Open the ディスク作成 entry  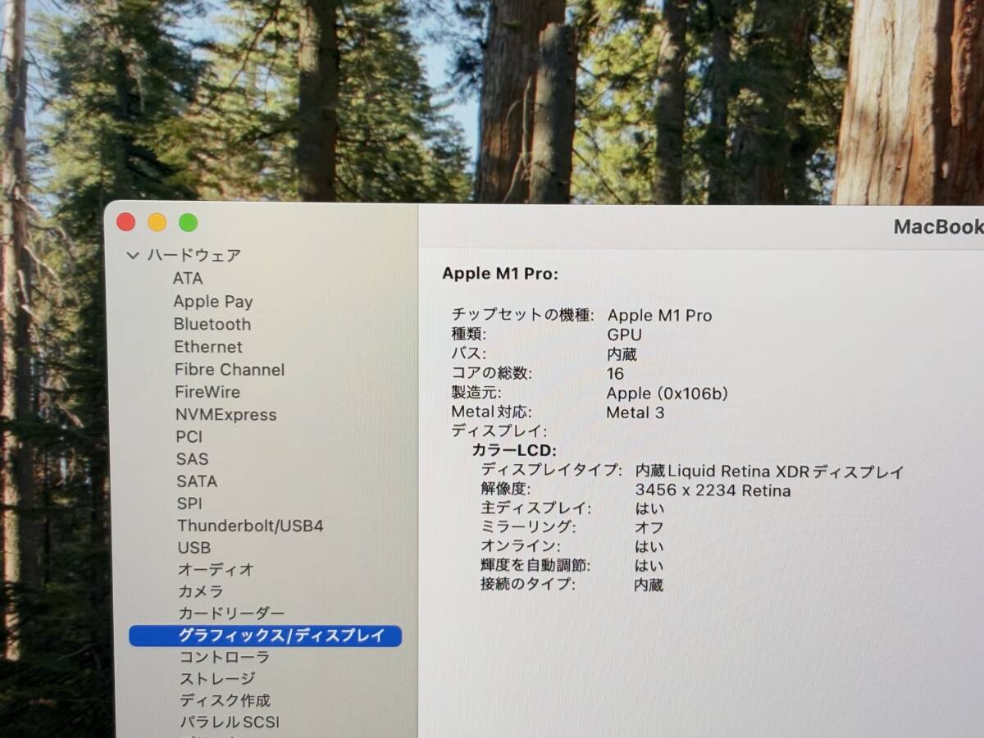point(225,700)
